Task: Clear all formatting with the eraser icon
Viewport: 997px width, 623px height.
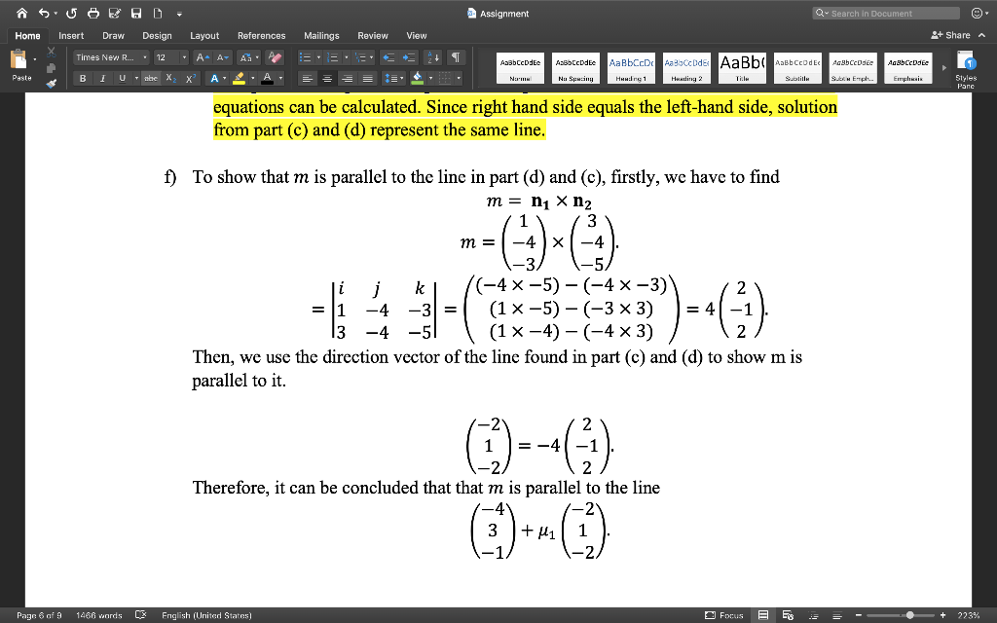Action: 275,57
